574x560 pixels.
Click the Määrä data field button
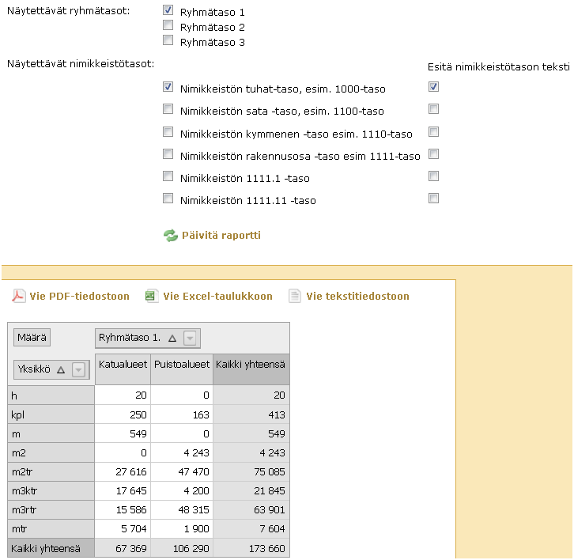[32, 338]
